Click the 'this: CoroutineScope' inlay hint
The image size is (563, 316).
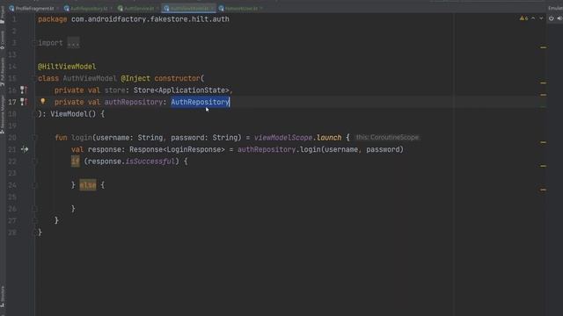point(387,137)
